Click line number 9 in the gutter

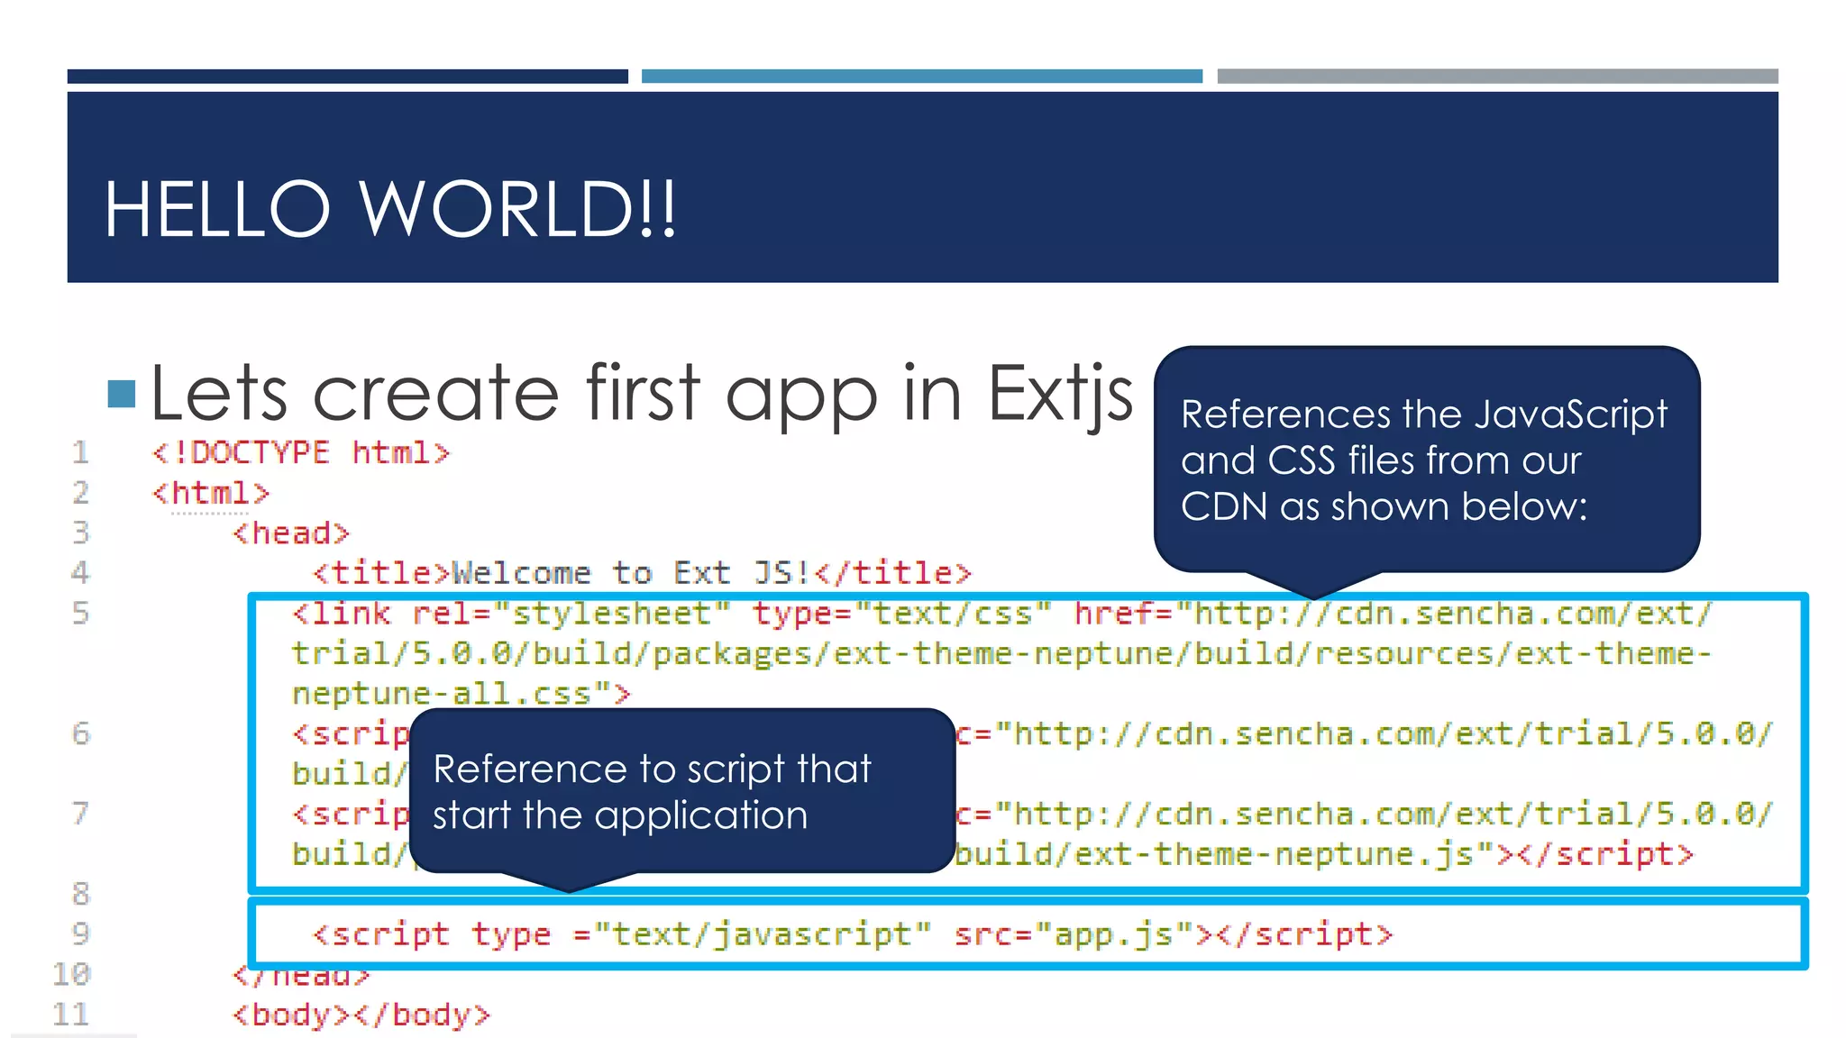81,934
